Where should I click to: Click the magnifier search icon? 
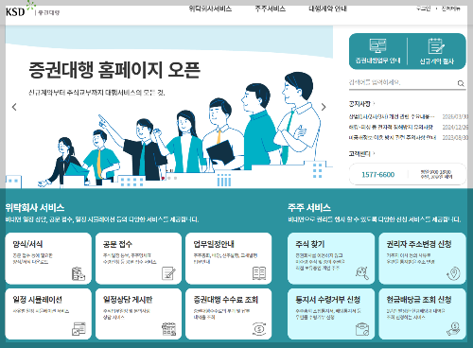point(461,83)
